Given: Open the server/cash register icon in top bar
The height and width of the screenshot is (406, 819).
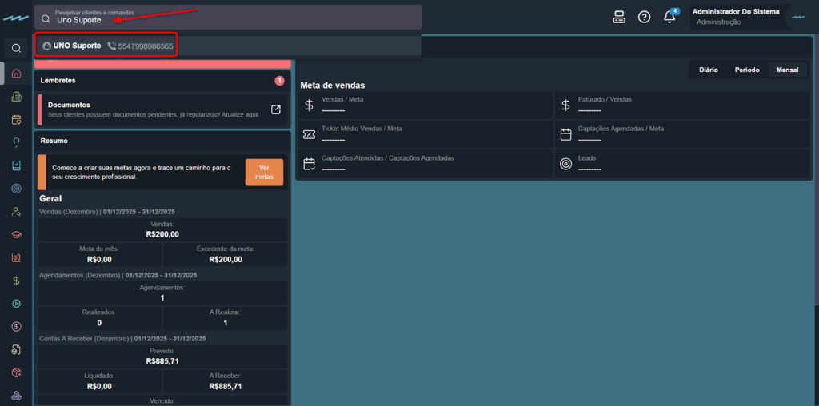Looking at the screenshot, I should tap(618, 17).
